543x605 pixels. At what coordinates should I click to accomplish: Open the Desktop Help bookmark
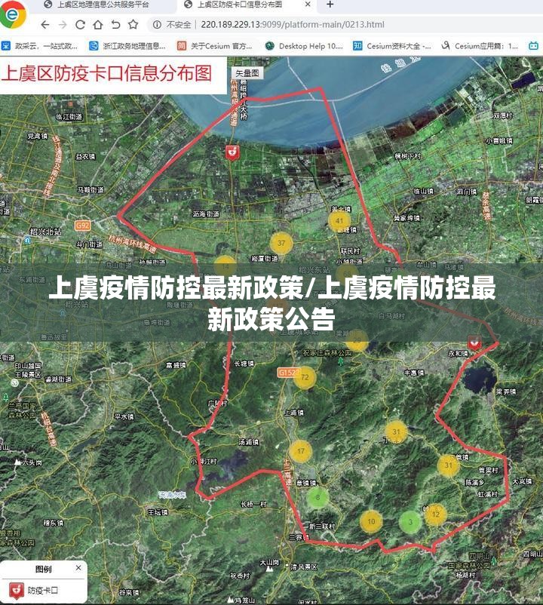tap(304, 46)
